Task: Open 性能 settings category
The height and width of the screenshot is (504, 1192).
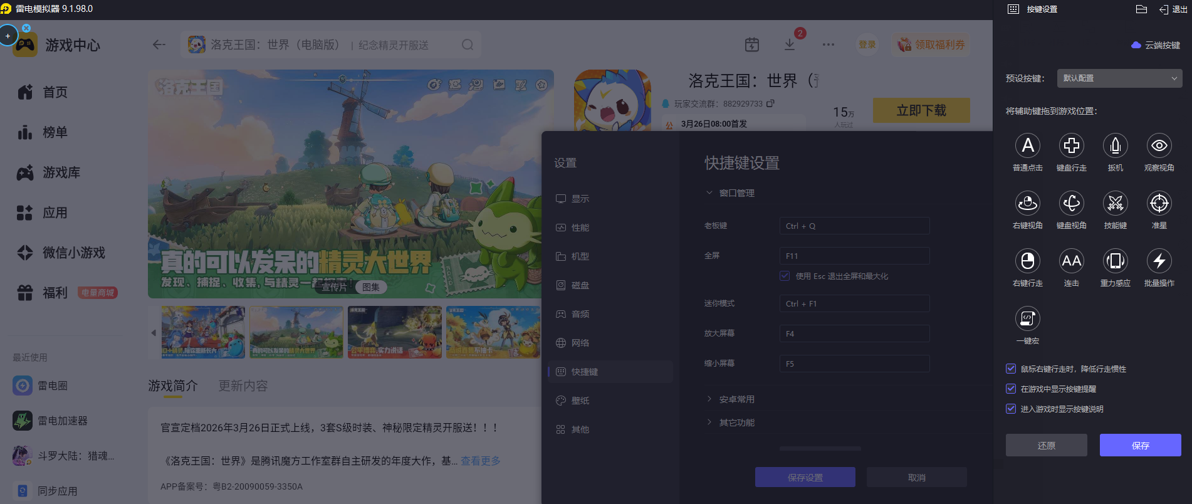Action: pos(610,228)
